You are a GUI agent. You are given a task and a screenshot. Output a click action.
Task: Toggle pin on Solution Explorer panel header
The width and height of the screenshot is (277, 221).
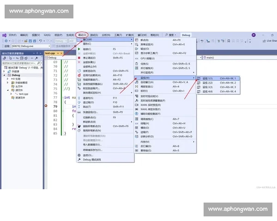[37, 53]
